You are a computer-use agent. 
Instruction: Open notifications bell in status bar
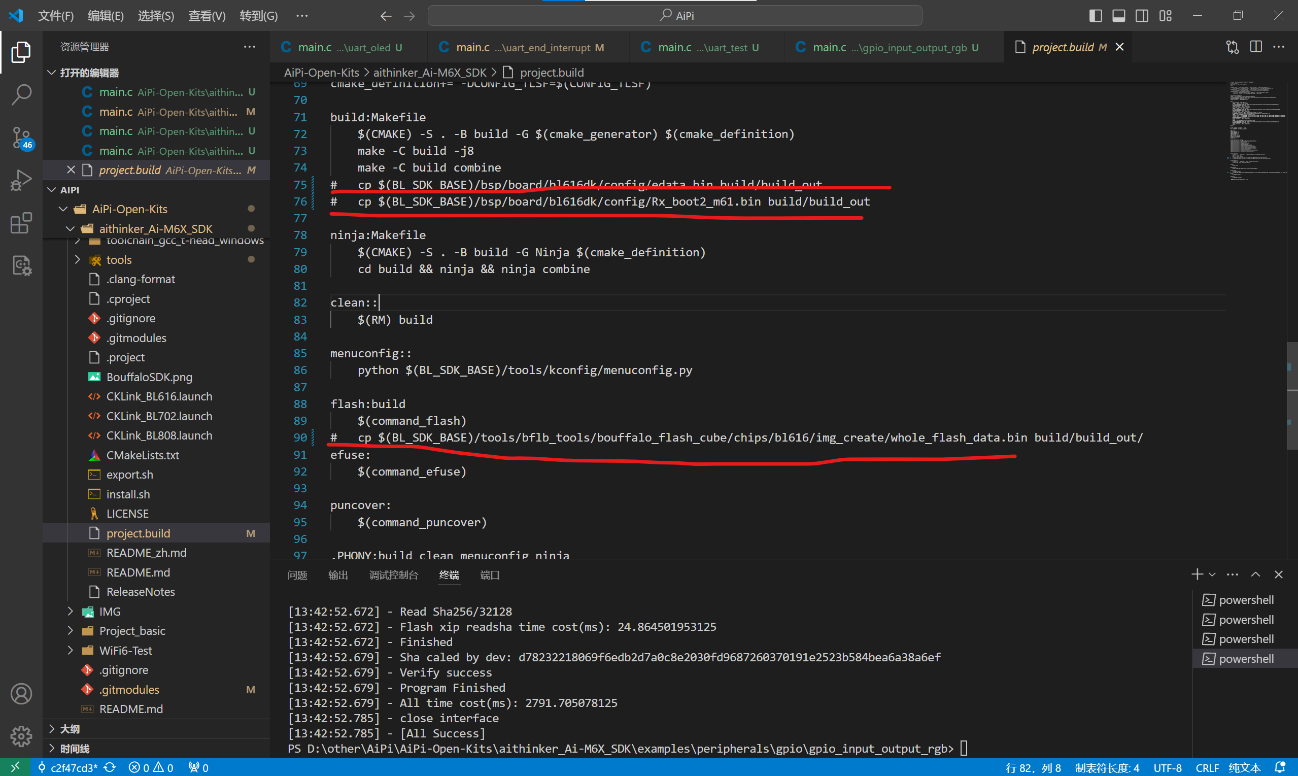tap(1280, 768)
